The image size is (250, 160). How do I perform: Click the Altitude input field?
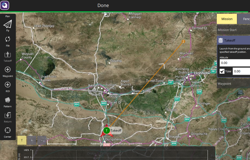pyautogui.click(x=235, y=63)
